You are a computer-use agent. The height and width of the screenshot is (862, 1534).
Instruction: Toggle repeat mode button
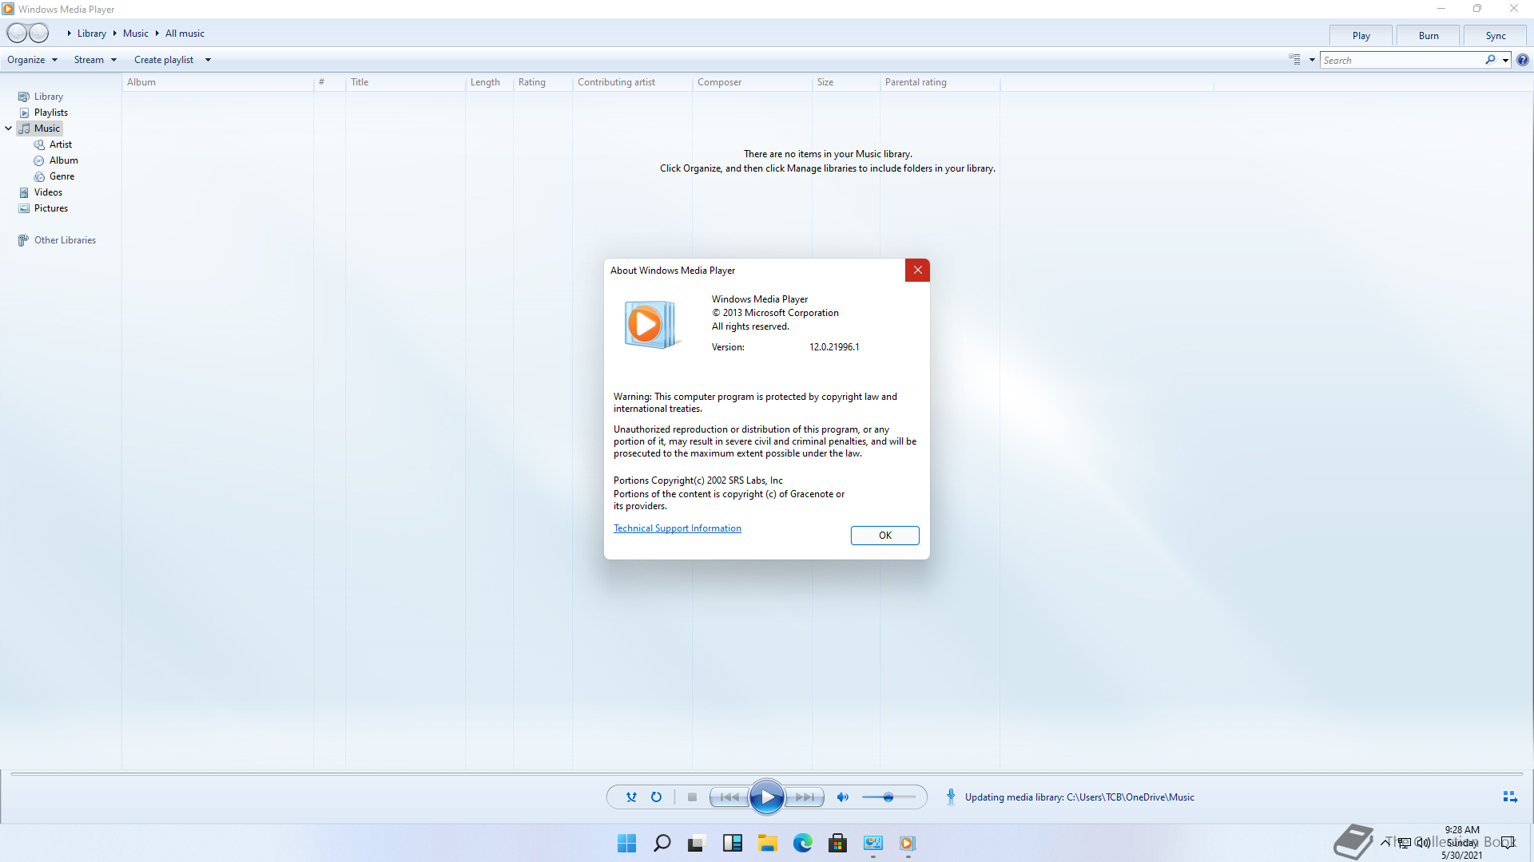pos(656,797)
